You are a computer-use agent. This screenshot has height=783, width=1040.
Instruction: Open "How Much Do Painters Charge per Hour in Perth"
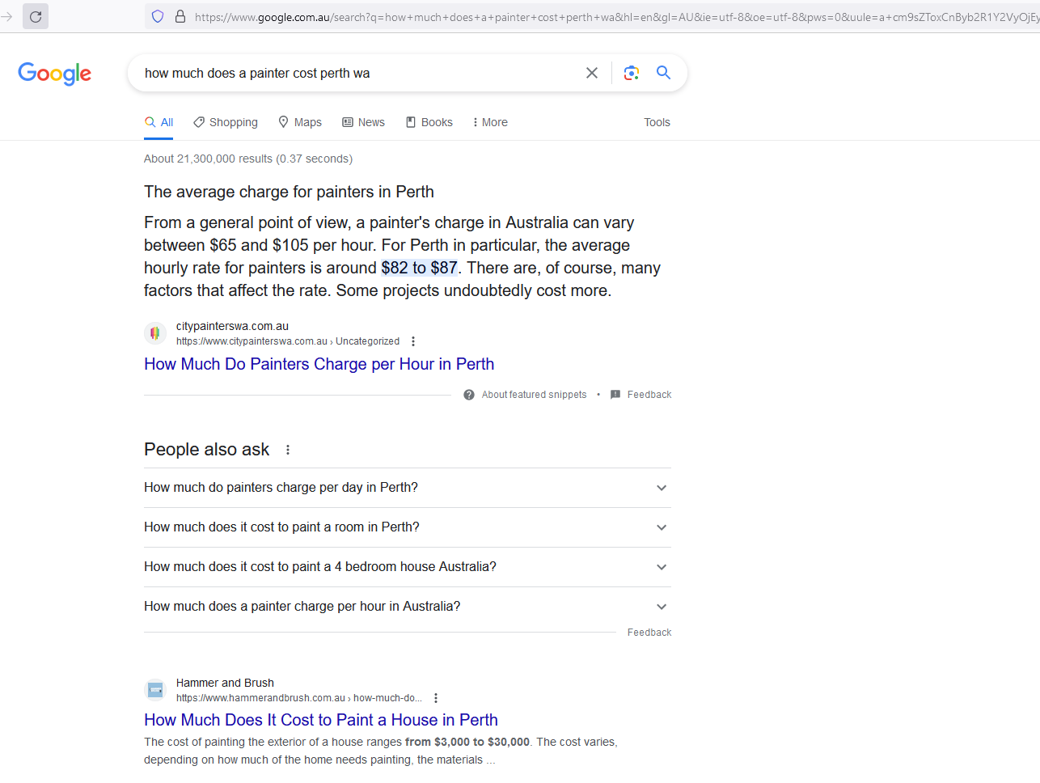(x=319, y=364)
